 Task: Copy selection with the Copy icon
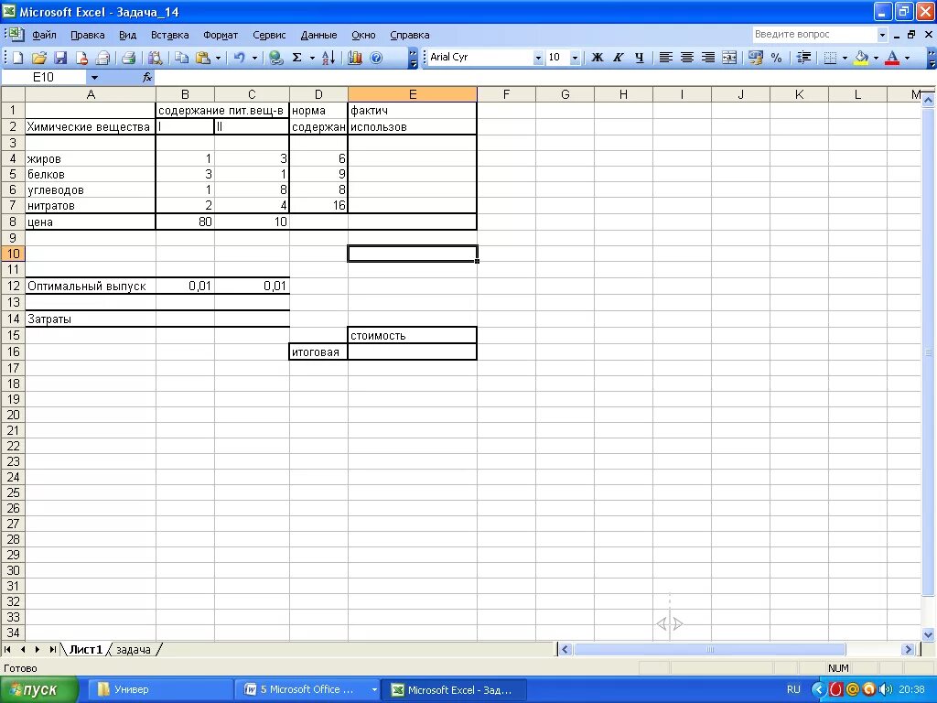point(181,58)
